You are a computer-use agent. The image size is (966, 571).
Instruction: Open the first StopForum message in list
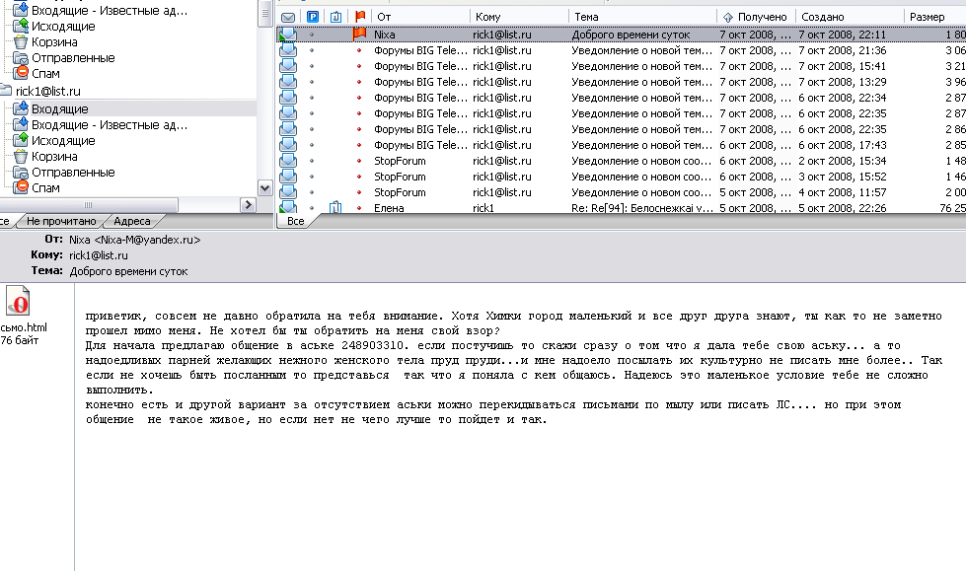pyautogui.click(x=400, y=161)
